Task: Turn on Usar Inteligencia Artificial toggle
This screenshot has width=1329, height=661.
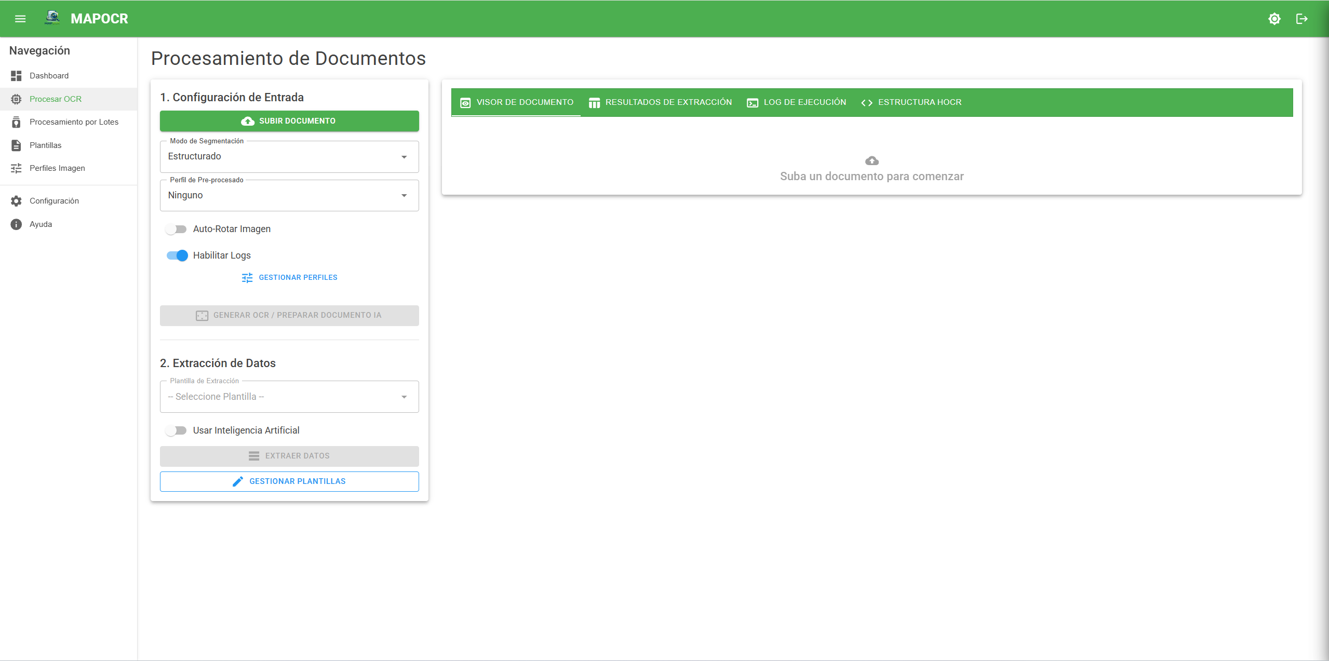Action: coord(176,430)
